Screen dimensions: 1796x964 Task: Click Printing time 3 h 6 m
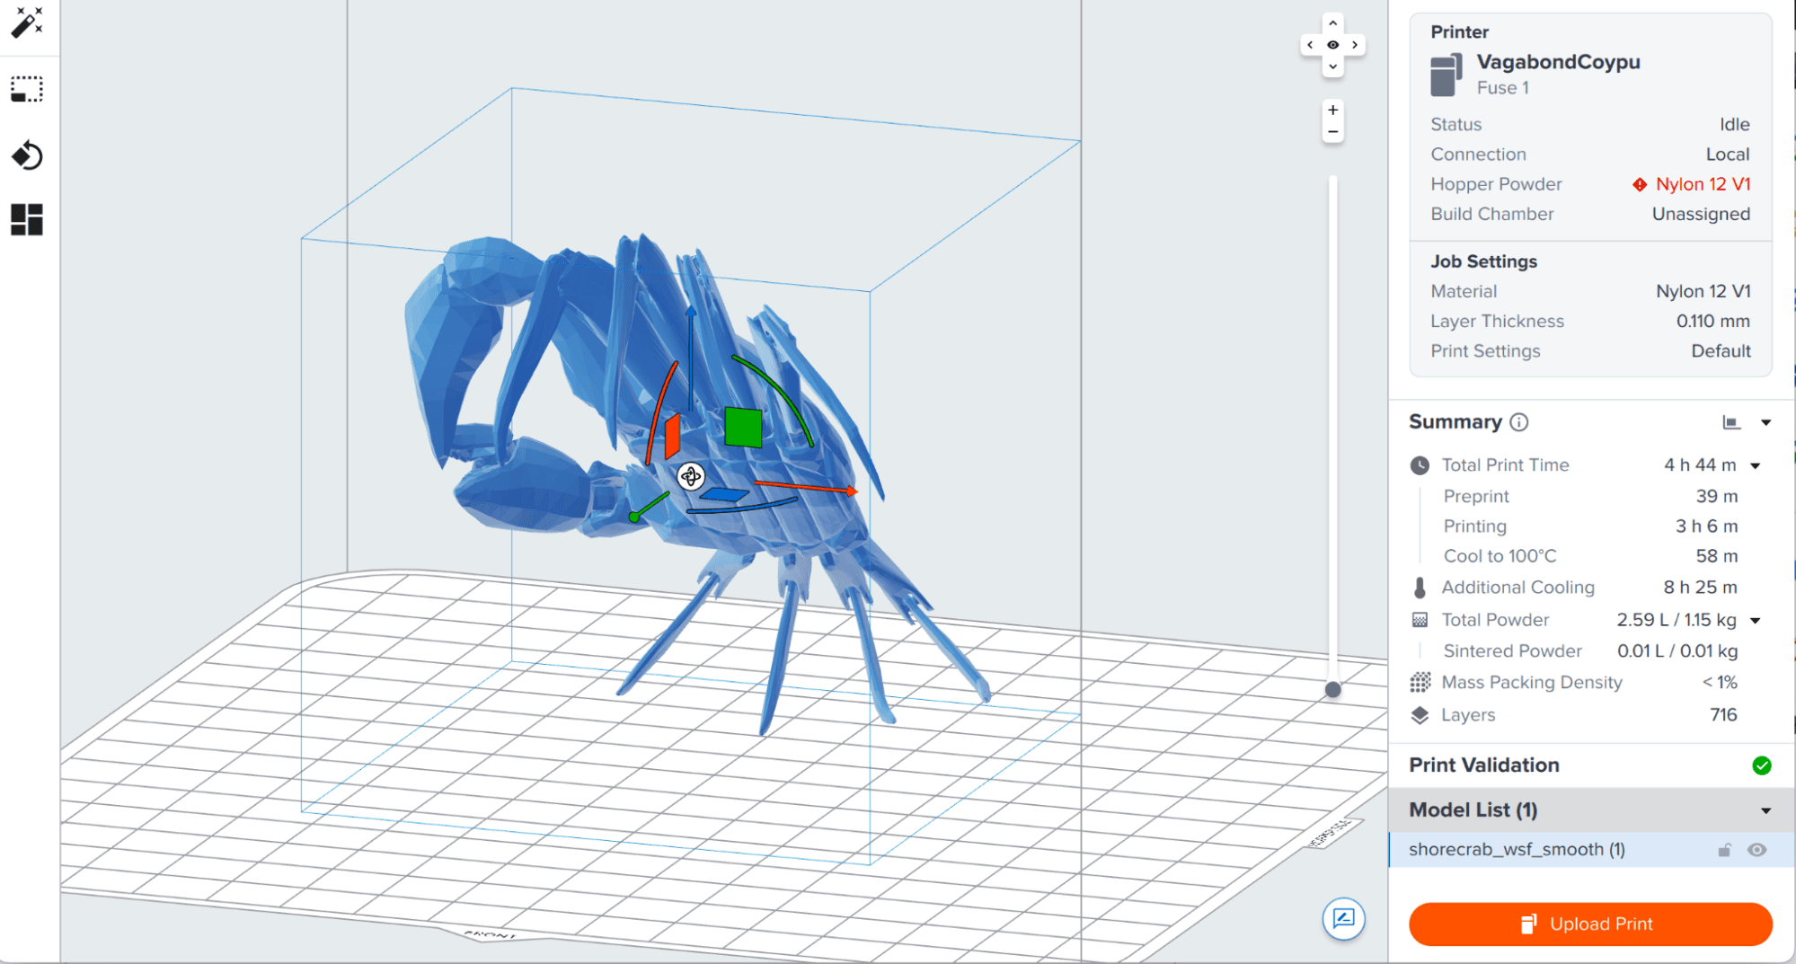click(x=1706, y=526)
